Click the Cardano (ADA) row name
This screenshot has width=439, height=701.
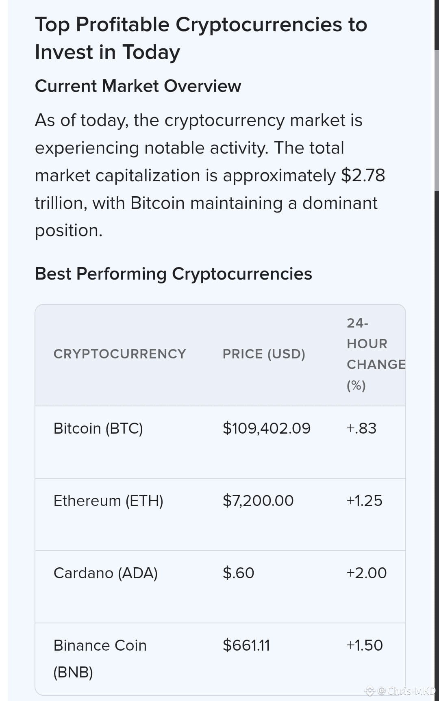[106, 573]
